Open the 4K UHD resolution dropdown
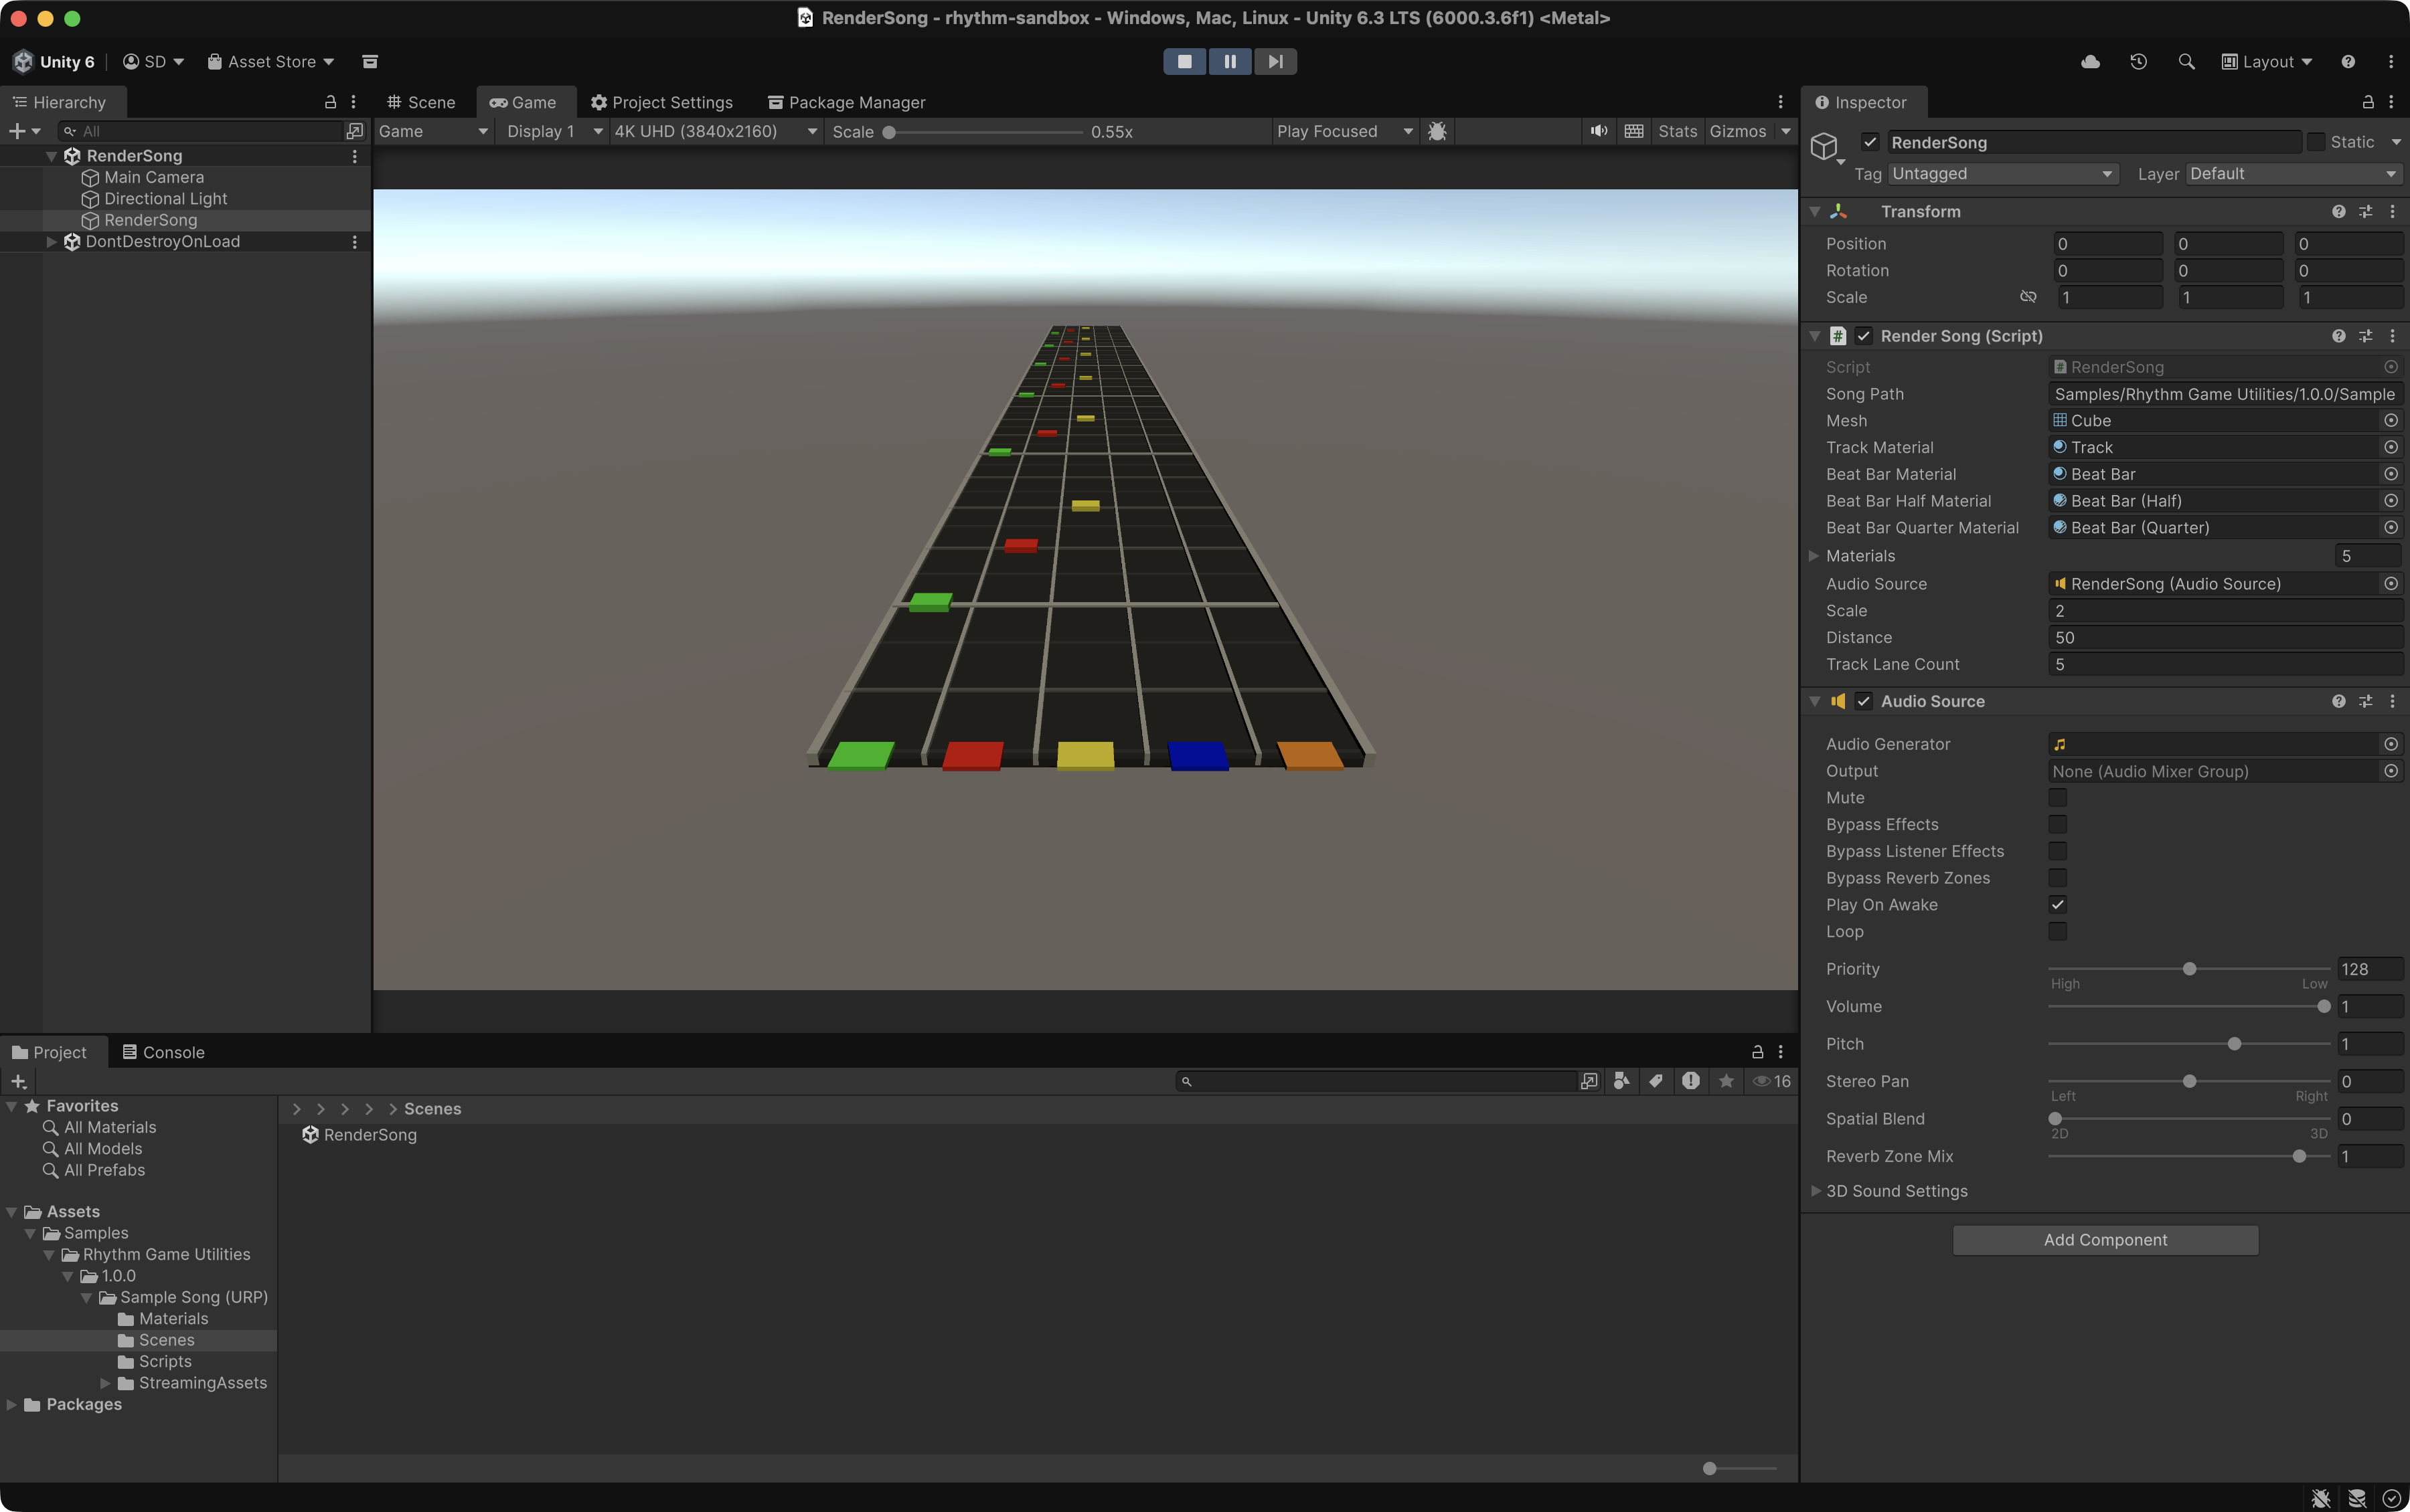 tap(714, 131)
